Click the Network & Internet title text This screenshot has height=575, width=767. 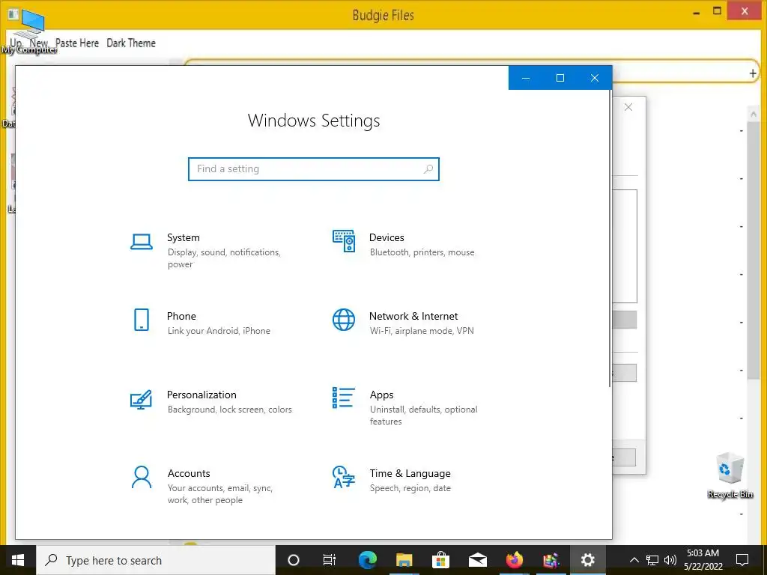tap(413, 317)
